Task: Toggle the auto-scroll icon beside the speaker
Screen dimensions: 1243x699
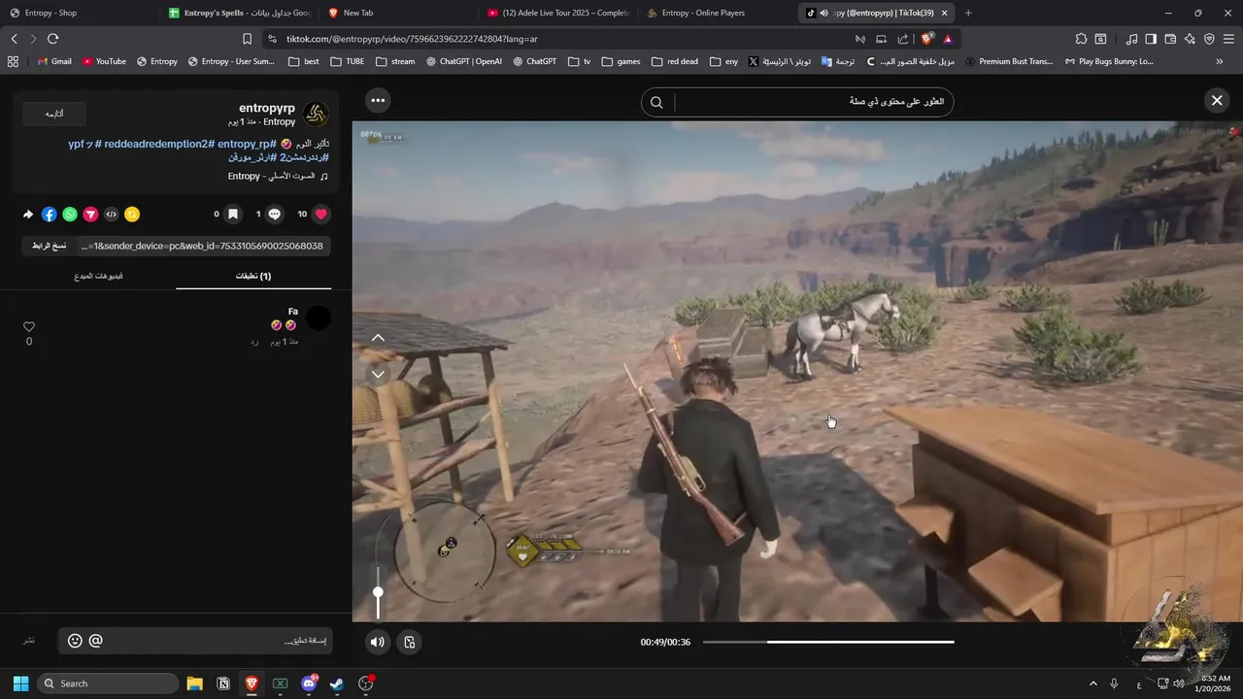Action: (x=410, y=642)
